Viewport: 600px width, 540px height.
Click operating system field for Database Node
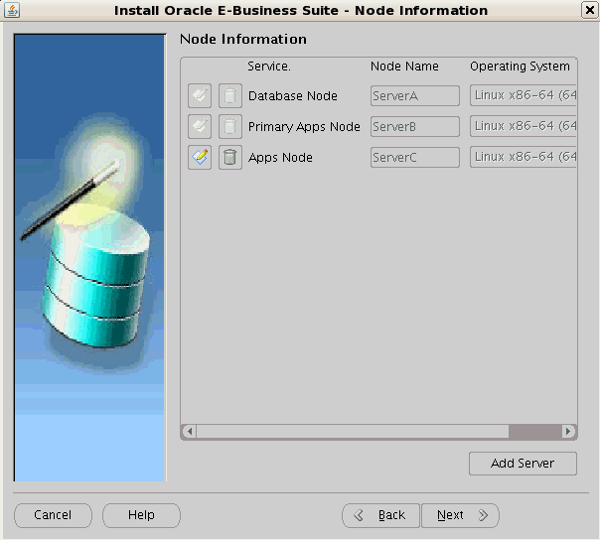click(524, 95)
